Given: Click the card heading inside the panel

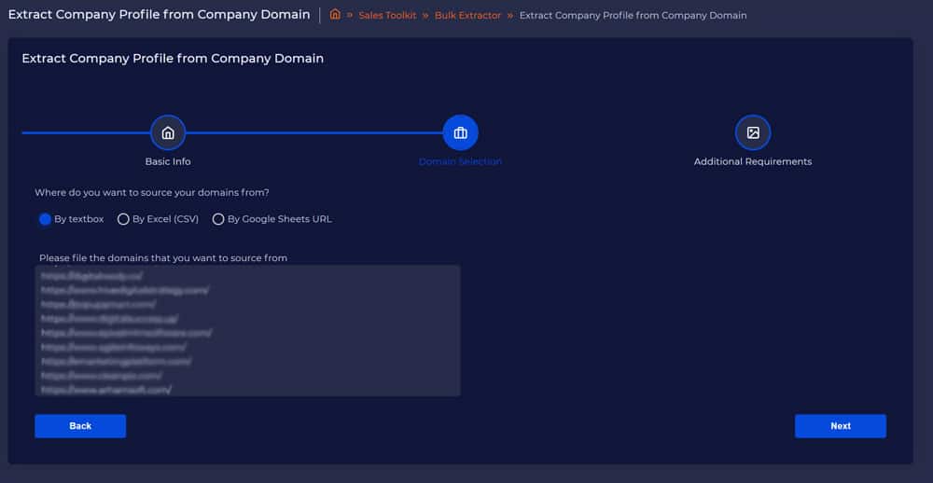Looking at the screenshot, I should 173,58.
